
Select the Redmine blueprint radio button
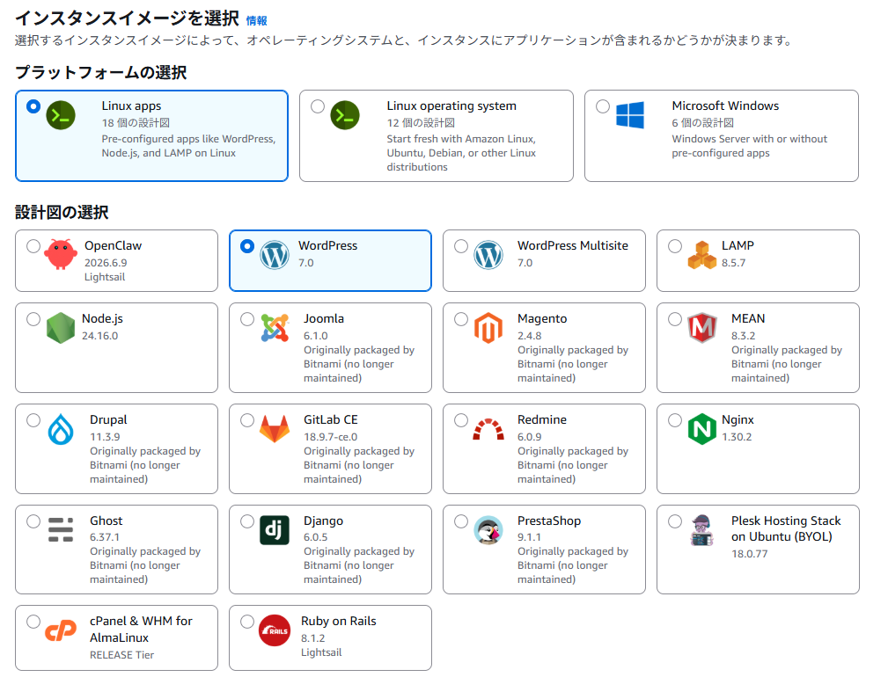(461, 420)
